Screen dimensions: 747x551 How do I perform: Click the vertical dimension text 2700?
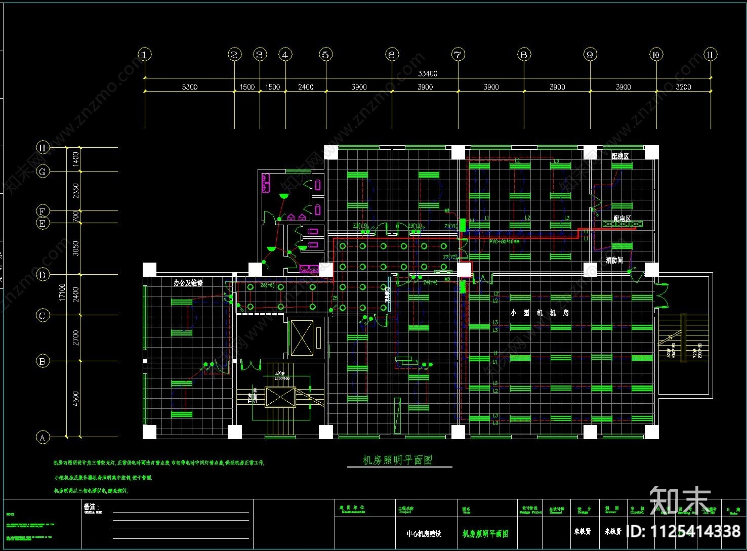point(76,338)
